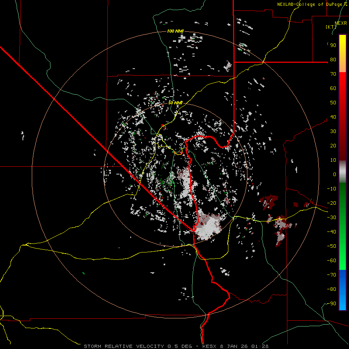Select the -20 scale value
This screenshot has width=349, height=349.
(x=332, y=203)
